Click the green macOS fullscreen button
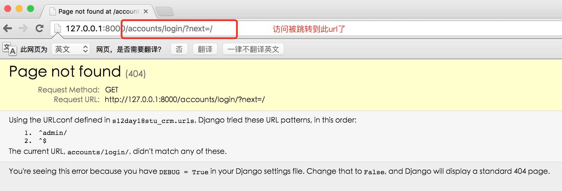The width and height of the screenshot is (562, 191). pos(31,9)
